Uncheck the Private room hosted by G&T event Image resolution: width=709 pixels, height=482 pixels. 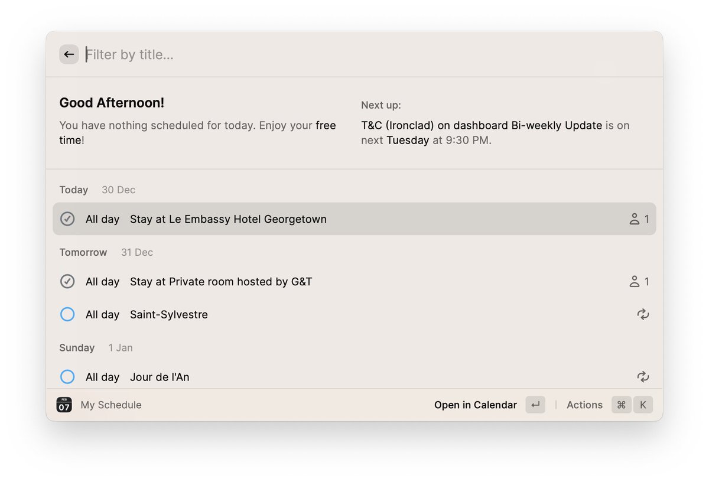pos(67,282)
